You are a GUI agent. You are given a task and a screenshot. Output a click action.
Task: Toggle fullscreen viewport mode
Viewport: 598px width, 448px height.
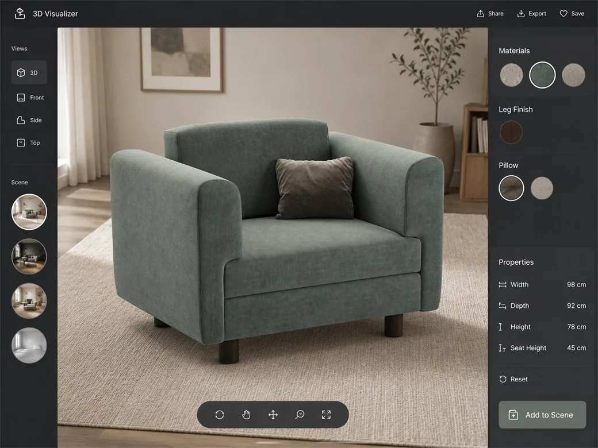[326, 415]
